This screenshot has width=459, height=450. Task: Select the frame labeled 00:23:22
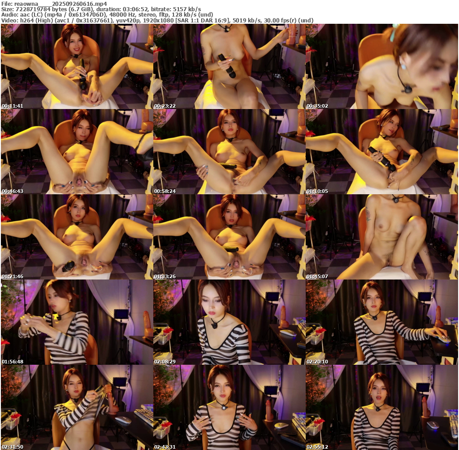point(229,66)
